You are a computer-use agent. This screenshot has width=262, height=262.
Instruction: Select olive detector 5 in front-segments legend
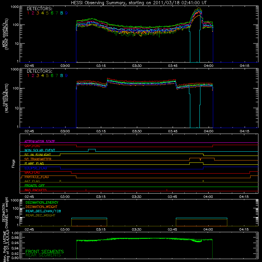[47, 13]
